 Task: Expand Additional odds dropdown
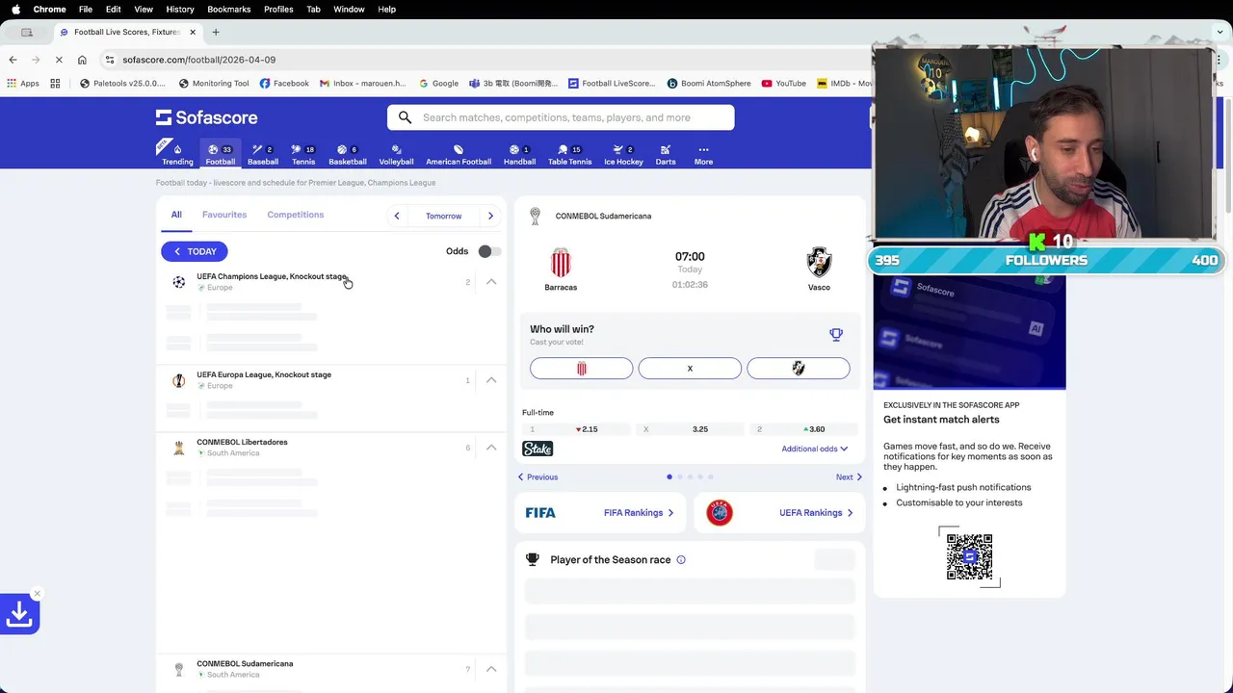(815, 449)
